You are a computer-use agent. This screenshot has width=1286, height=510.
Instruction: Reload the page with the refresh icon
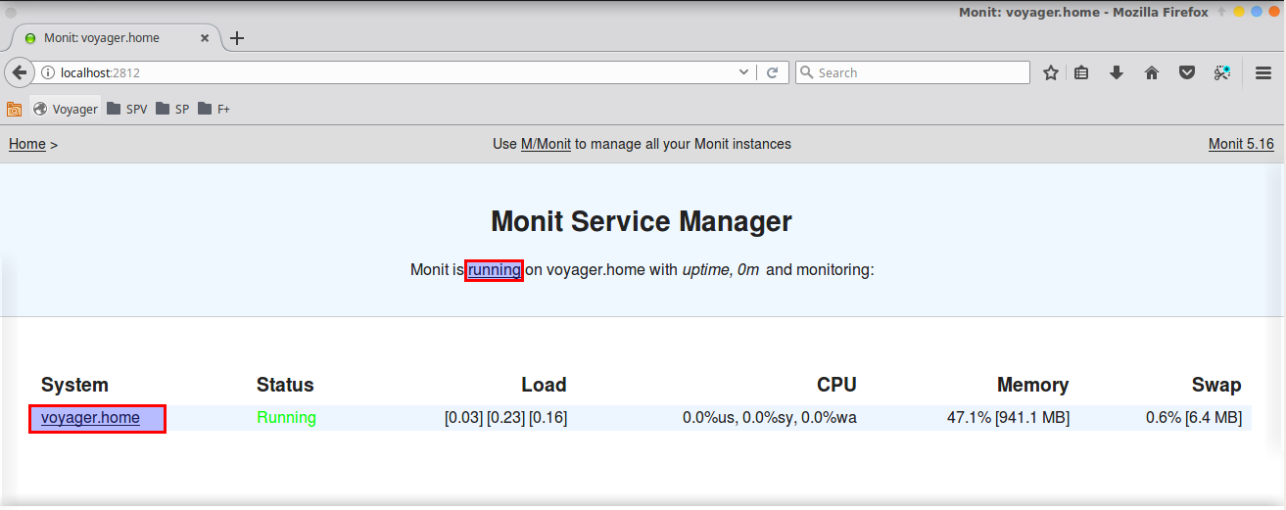point(772,72)
